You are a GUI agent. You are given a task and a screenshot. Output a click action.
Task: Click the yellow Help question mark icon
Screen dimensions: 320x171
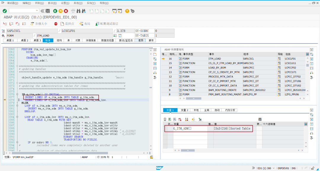coord(127,11)
